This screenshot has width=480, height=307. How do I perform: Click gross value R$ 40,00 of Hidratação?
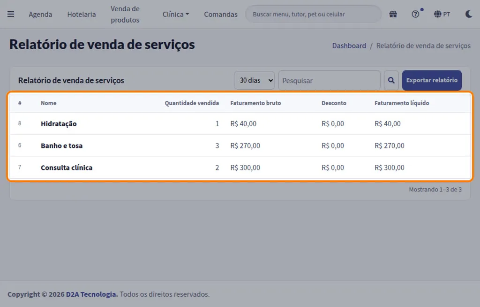243,123
